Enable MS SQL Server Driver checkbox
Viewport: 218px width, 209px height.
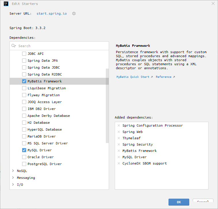coord(24,143)
